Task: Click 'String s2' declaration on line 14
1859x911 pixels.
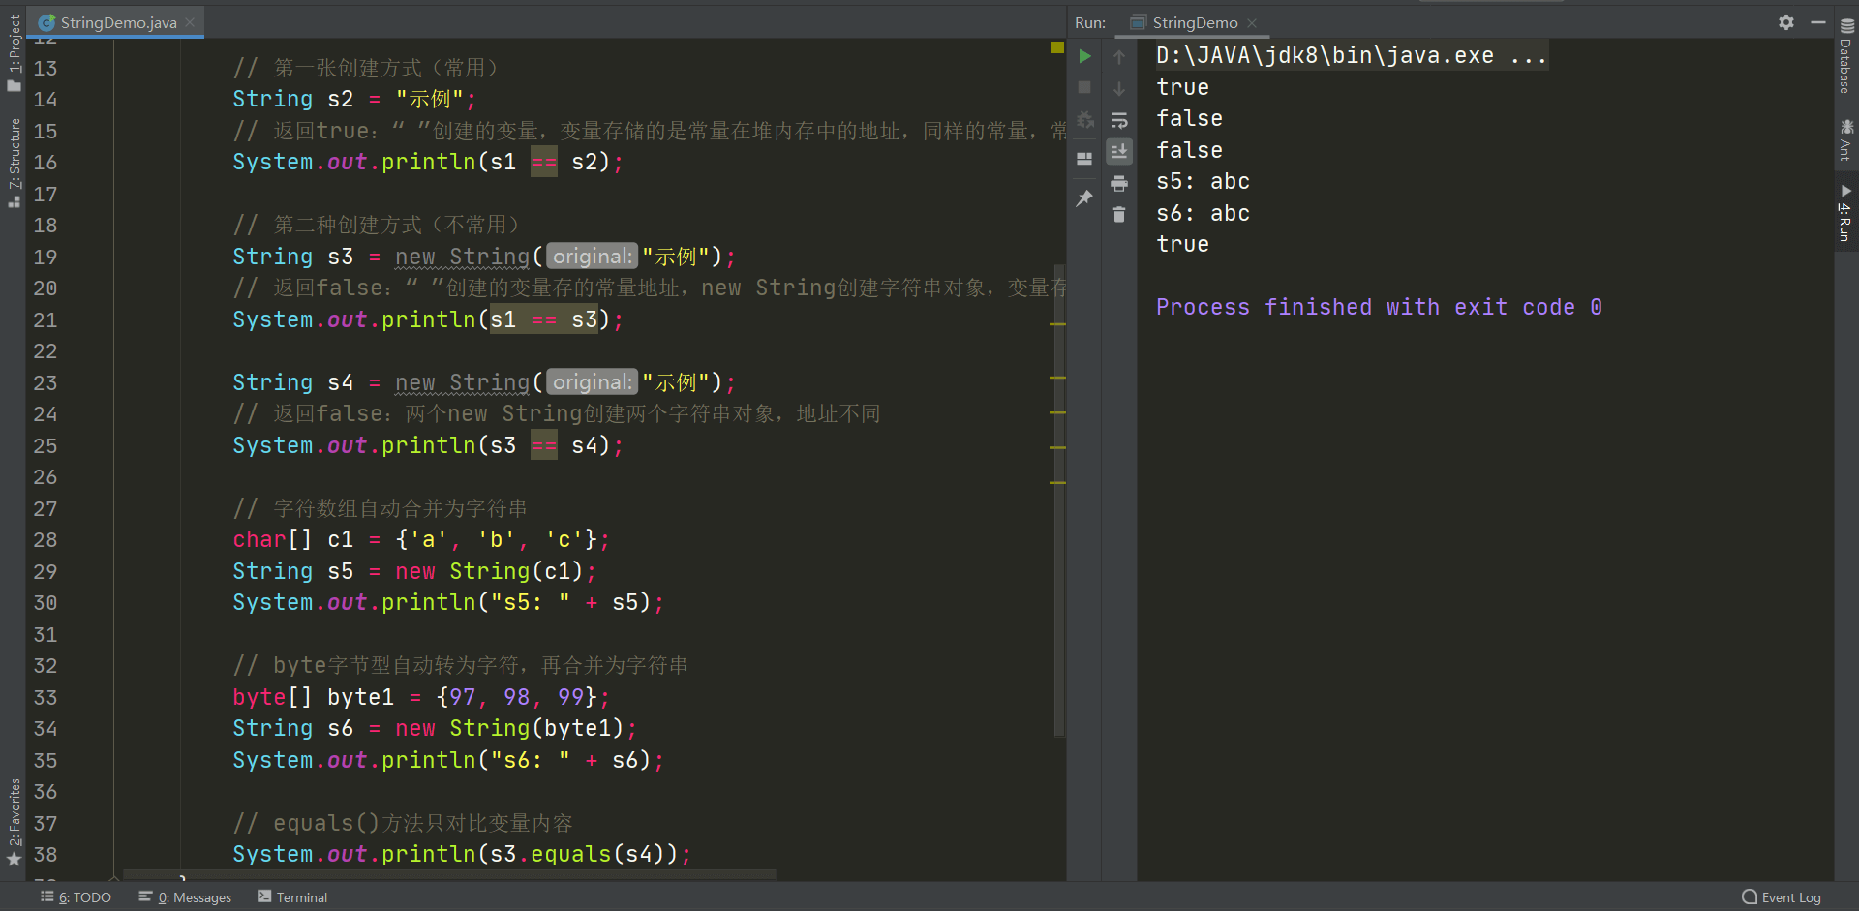Action: coord(293,99)
